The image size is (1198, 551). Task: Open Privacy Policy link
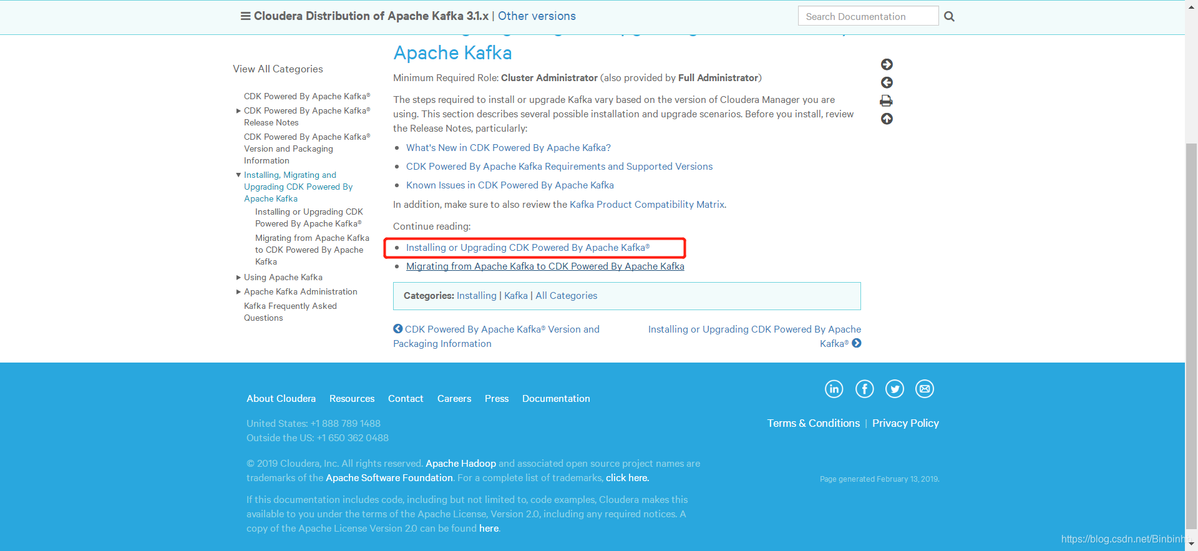(905, 423)
